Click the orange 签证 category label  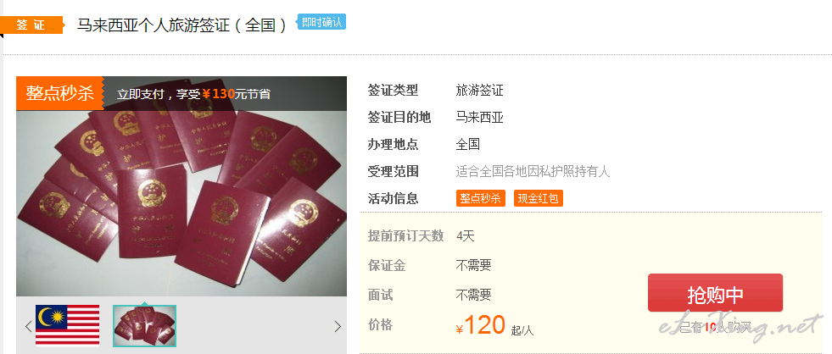(31, 25)
